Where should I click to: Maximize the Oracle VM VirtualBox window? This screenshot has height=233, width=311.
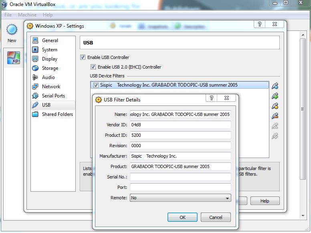(x=286, y=2)
